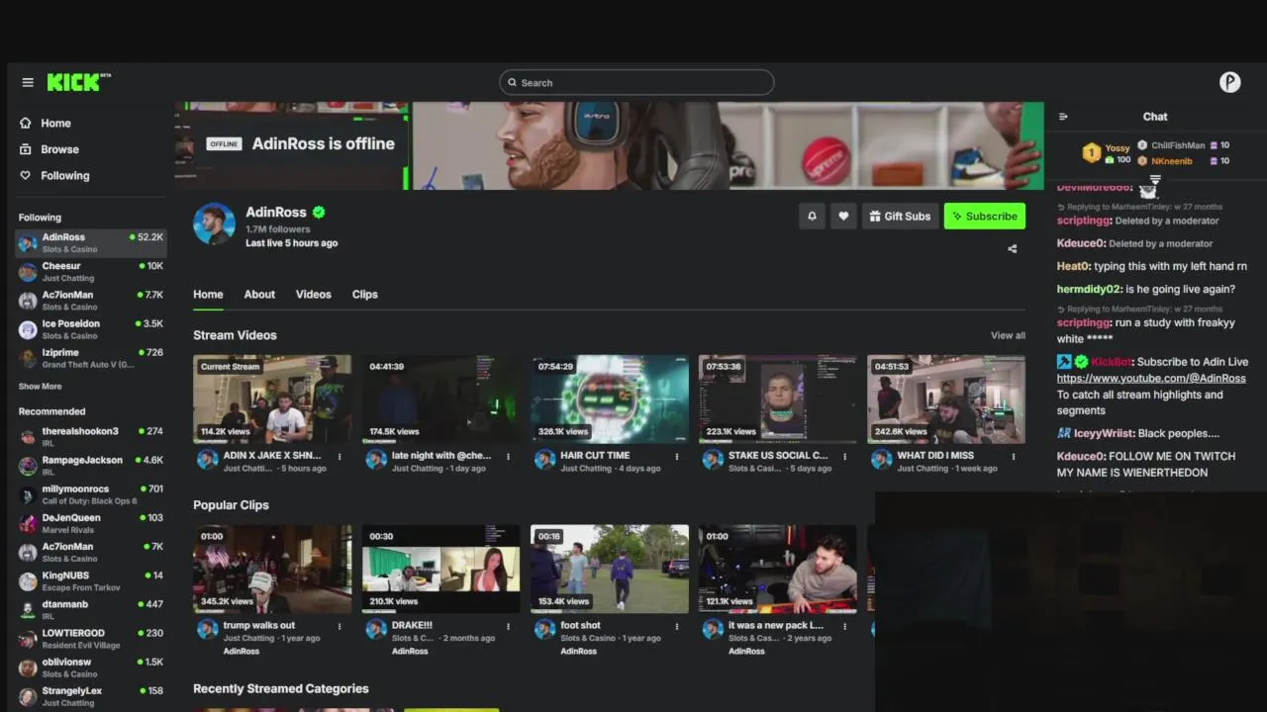The height and width of the screenshot is (712, 1267).
Task: Collapse the chat panel icon
Action: [x=1063, y=117]
